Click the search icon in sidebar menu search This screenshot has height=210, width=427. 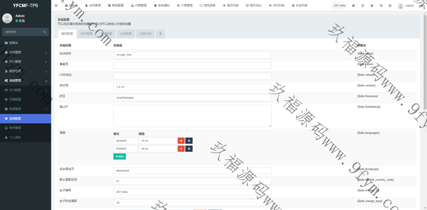click(45, 32)
